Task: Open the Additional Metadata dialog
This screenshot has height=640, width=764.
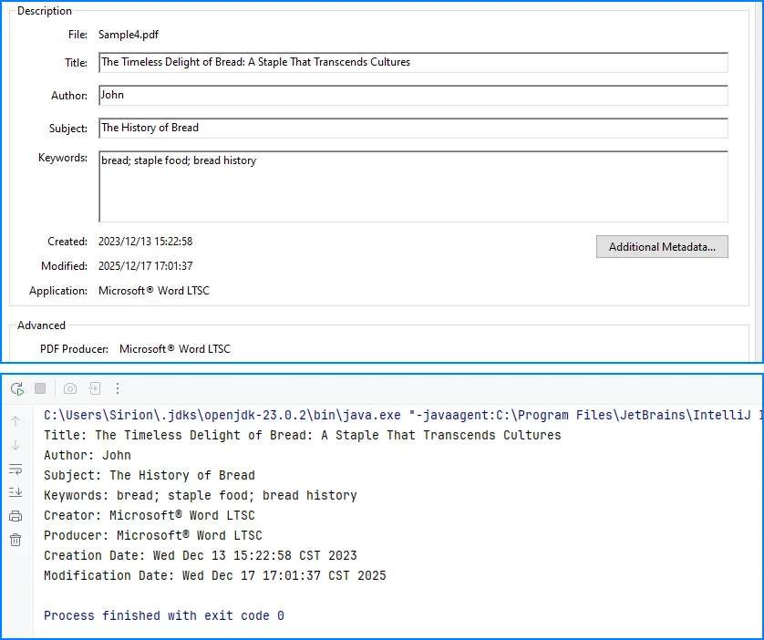Action: [662, 246]
